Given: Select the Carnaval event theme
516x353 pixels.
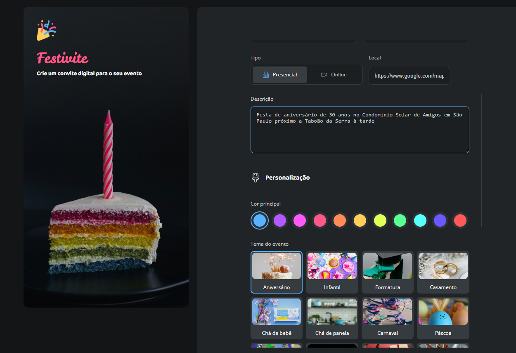Looking at the screenshot, I should click(x=388, y=318).
